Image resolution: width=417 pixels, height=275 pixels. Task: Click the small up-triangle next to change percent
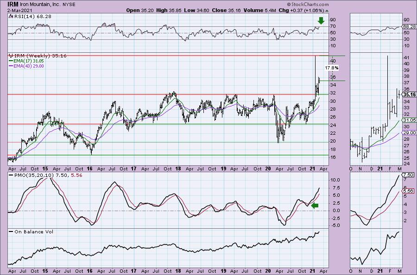(x=327, y=11)
